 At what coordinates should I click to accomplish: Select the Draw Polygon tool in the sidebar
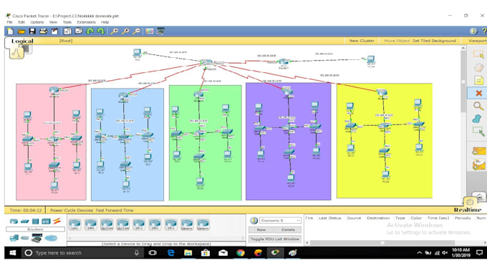[478, 119]
